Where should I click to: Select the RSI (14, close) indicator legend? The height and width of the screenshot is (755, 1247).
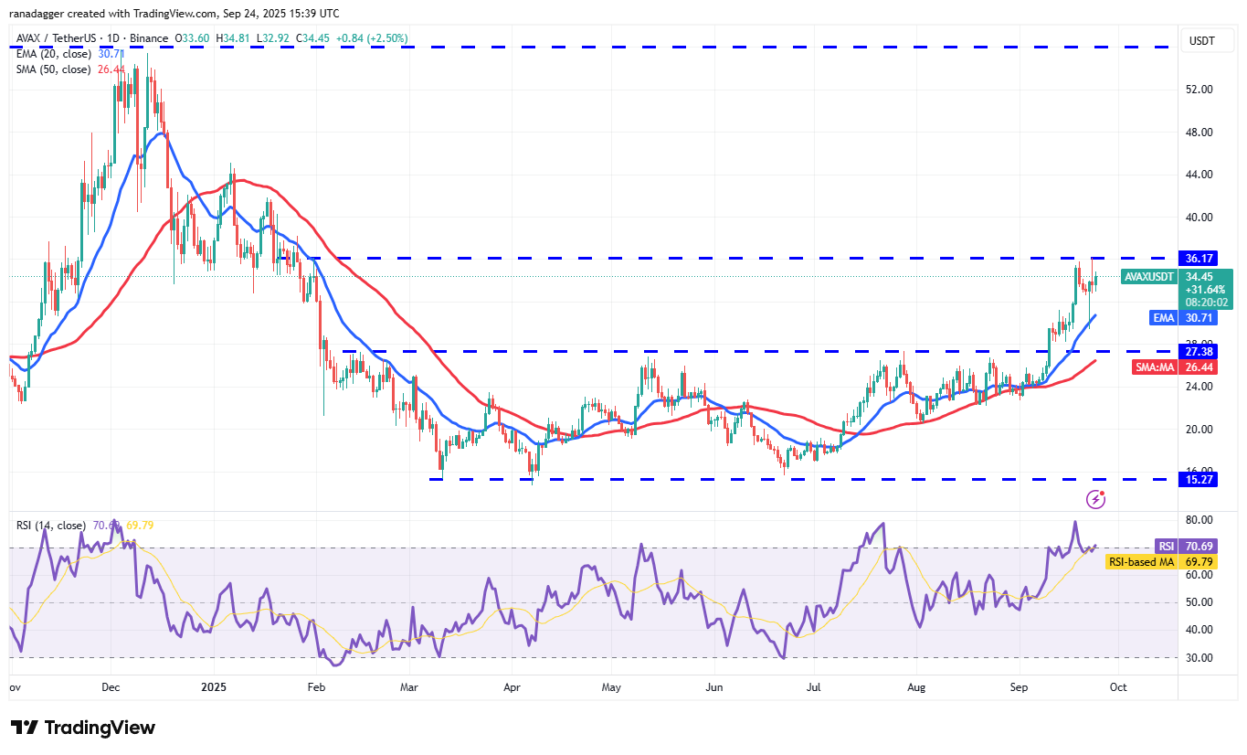coord(49,524)
